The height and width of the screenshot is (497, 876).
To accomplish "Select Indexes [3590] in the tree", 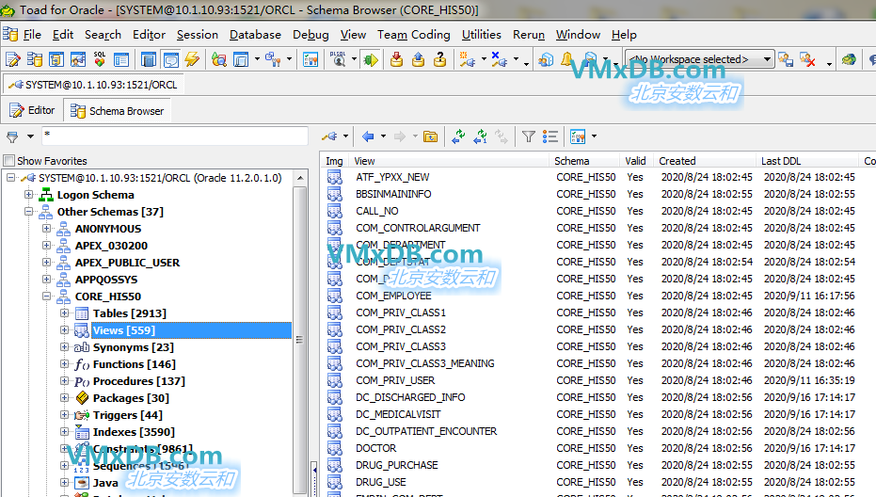I will (x=134, y=432).
